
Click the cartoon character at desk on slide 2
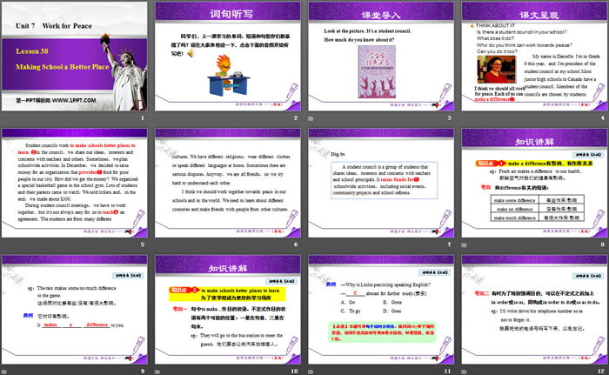(228, 76)
